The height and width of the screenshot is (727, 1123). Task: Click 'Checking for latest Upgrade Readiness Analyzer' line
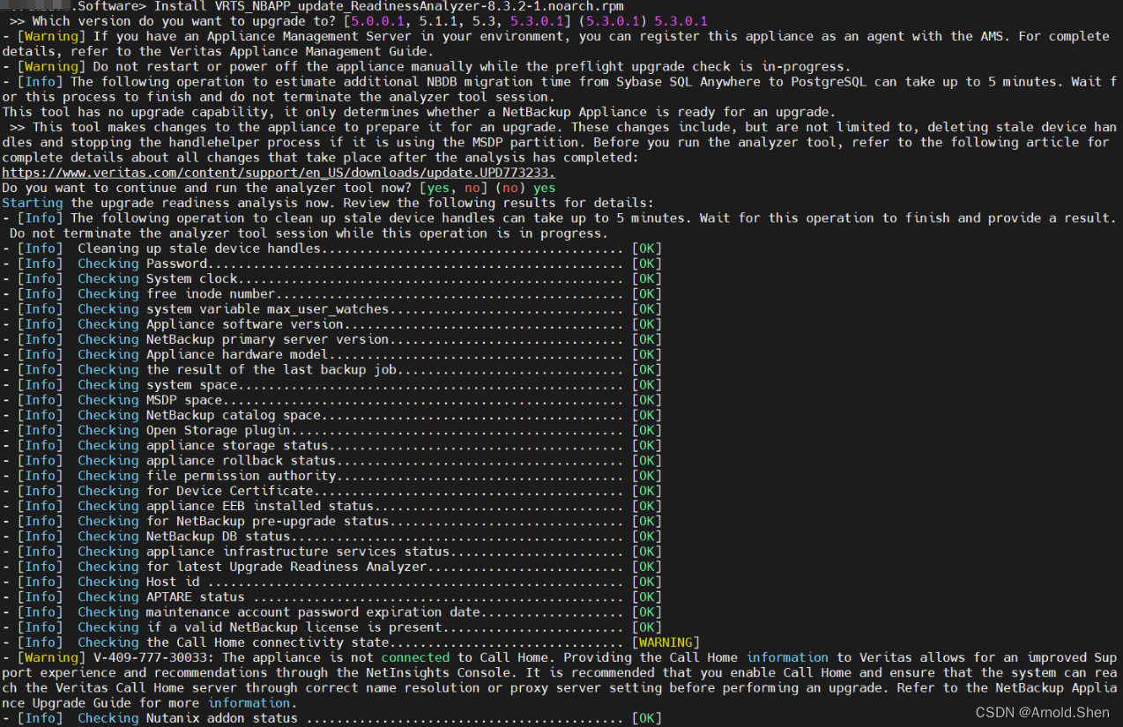[x=331, y=567]
